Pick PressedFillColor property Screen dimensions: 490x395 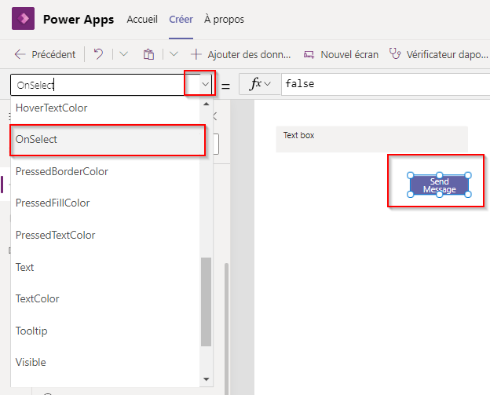(x=105, y=203)
